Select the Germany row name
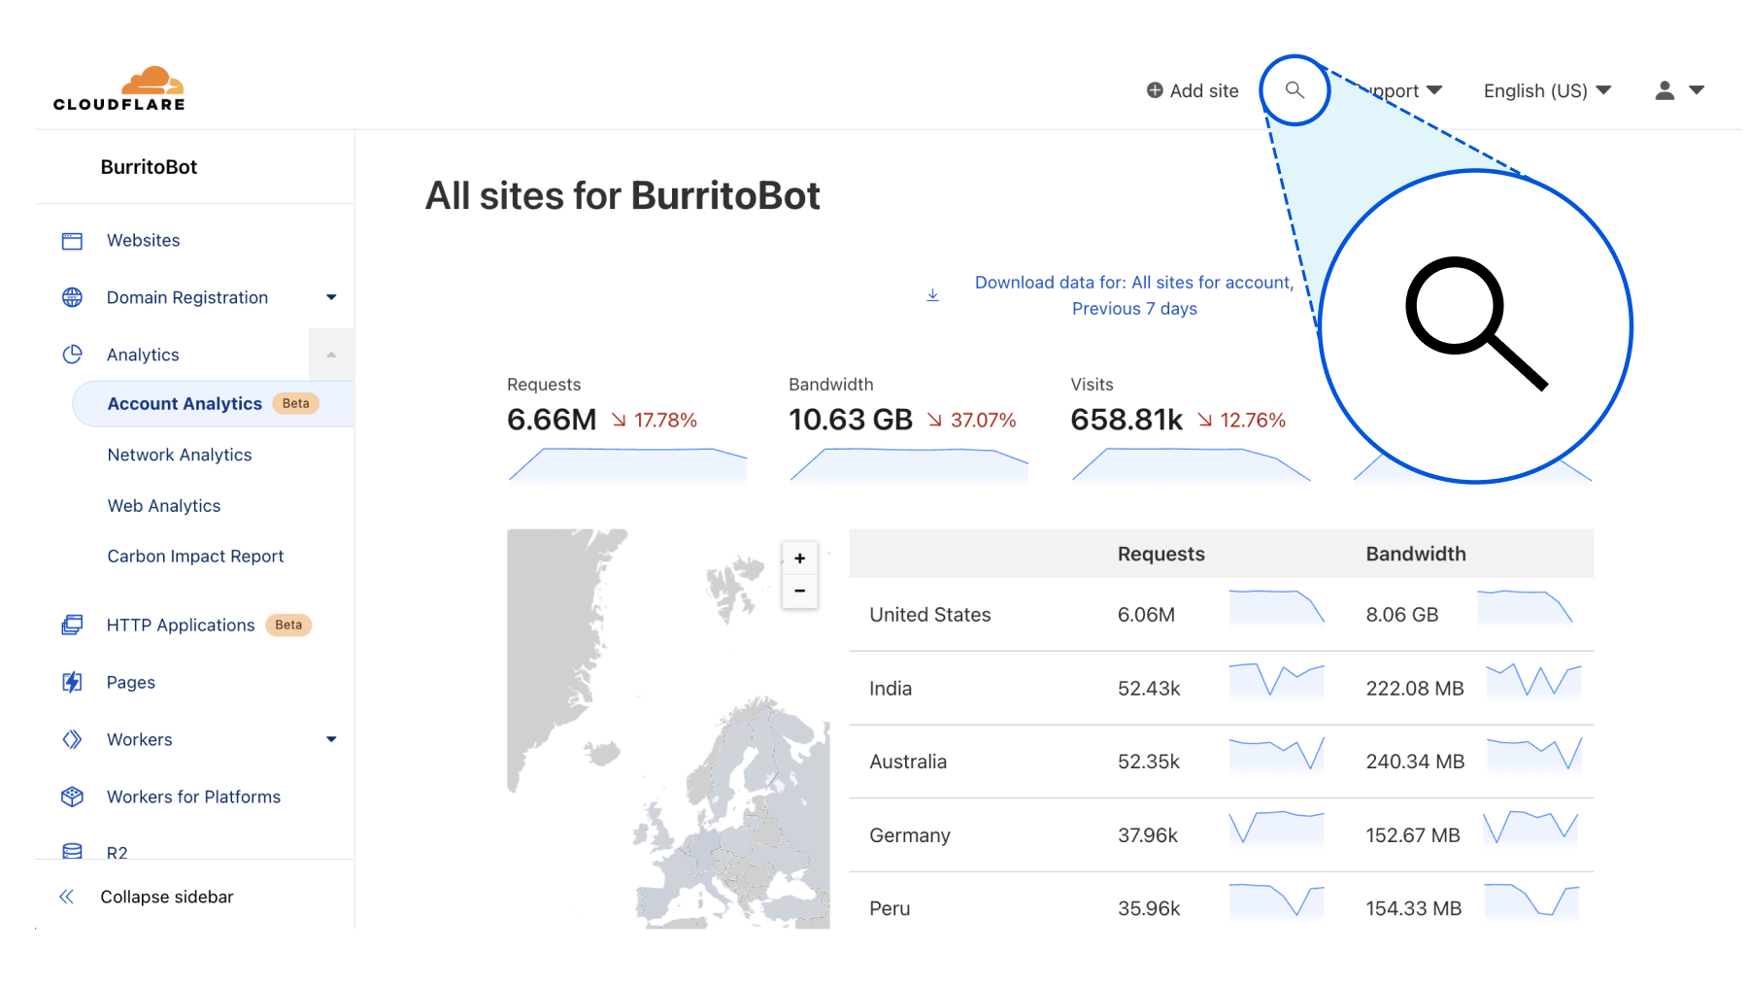This screenshot has width=1749, height=984. pos(910,835)
